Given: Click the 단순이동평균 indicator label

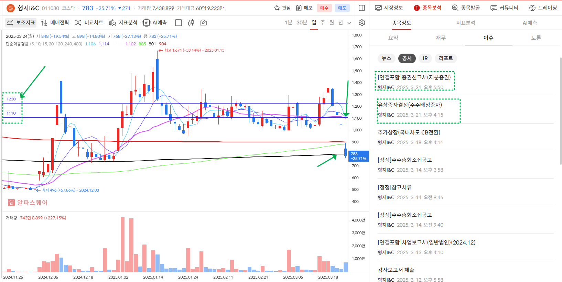Looking at the screenshot, I should (x=17, y=44).
